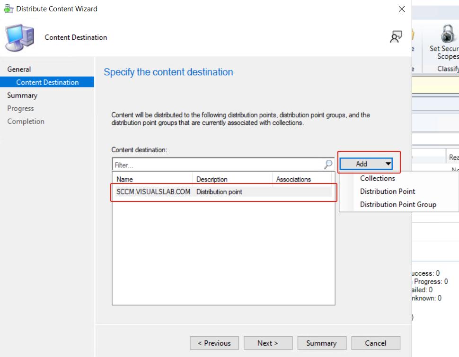Type in the Filter text field
This screenshot has width=459, height=357.
tap(218, 165)
